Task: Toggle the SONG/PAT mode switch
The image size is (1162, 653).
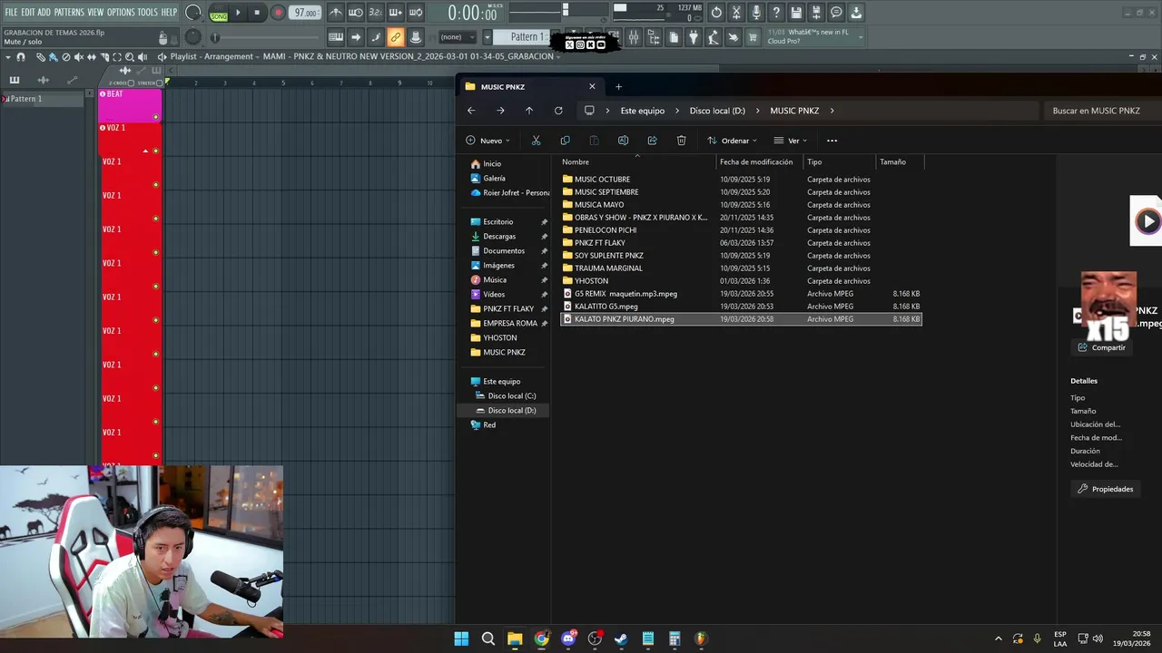Action: click(x=219, y=13)
